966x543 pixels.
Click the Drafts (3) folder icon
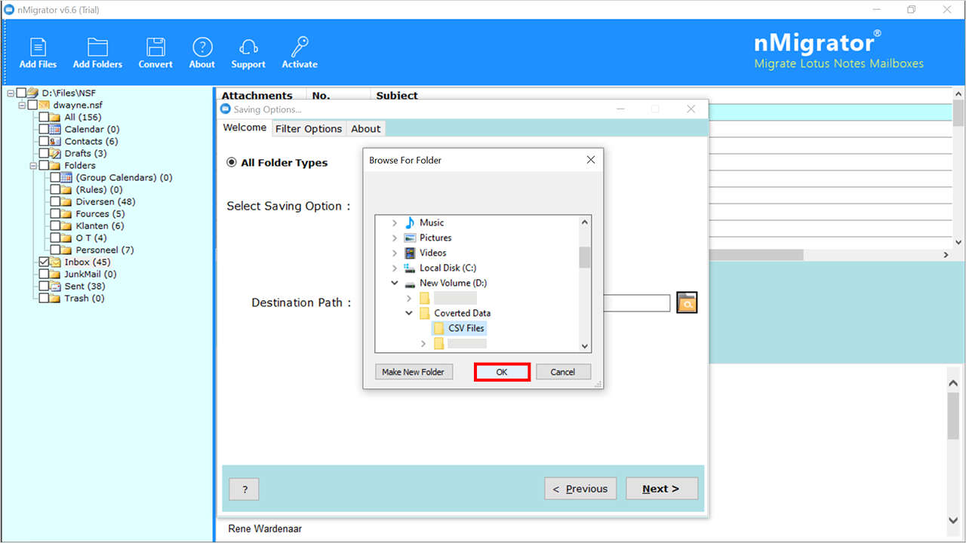55,153
